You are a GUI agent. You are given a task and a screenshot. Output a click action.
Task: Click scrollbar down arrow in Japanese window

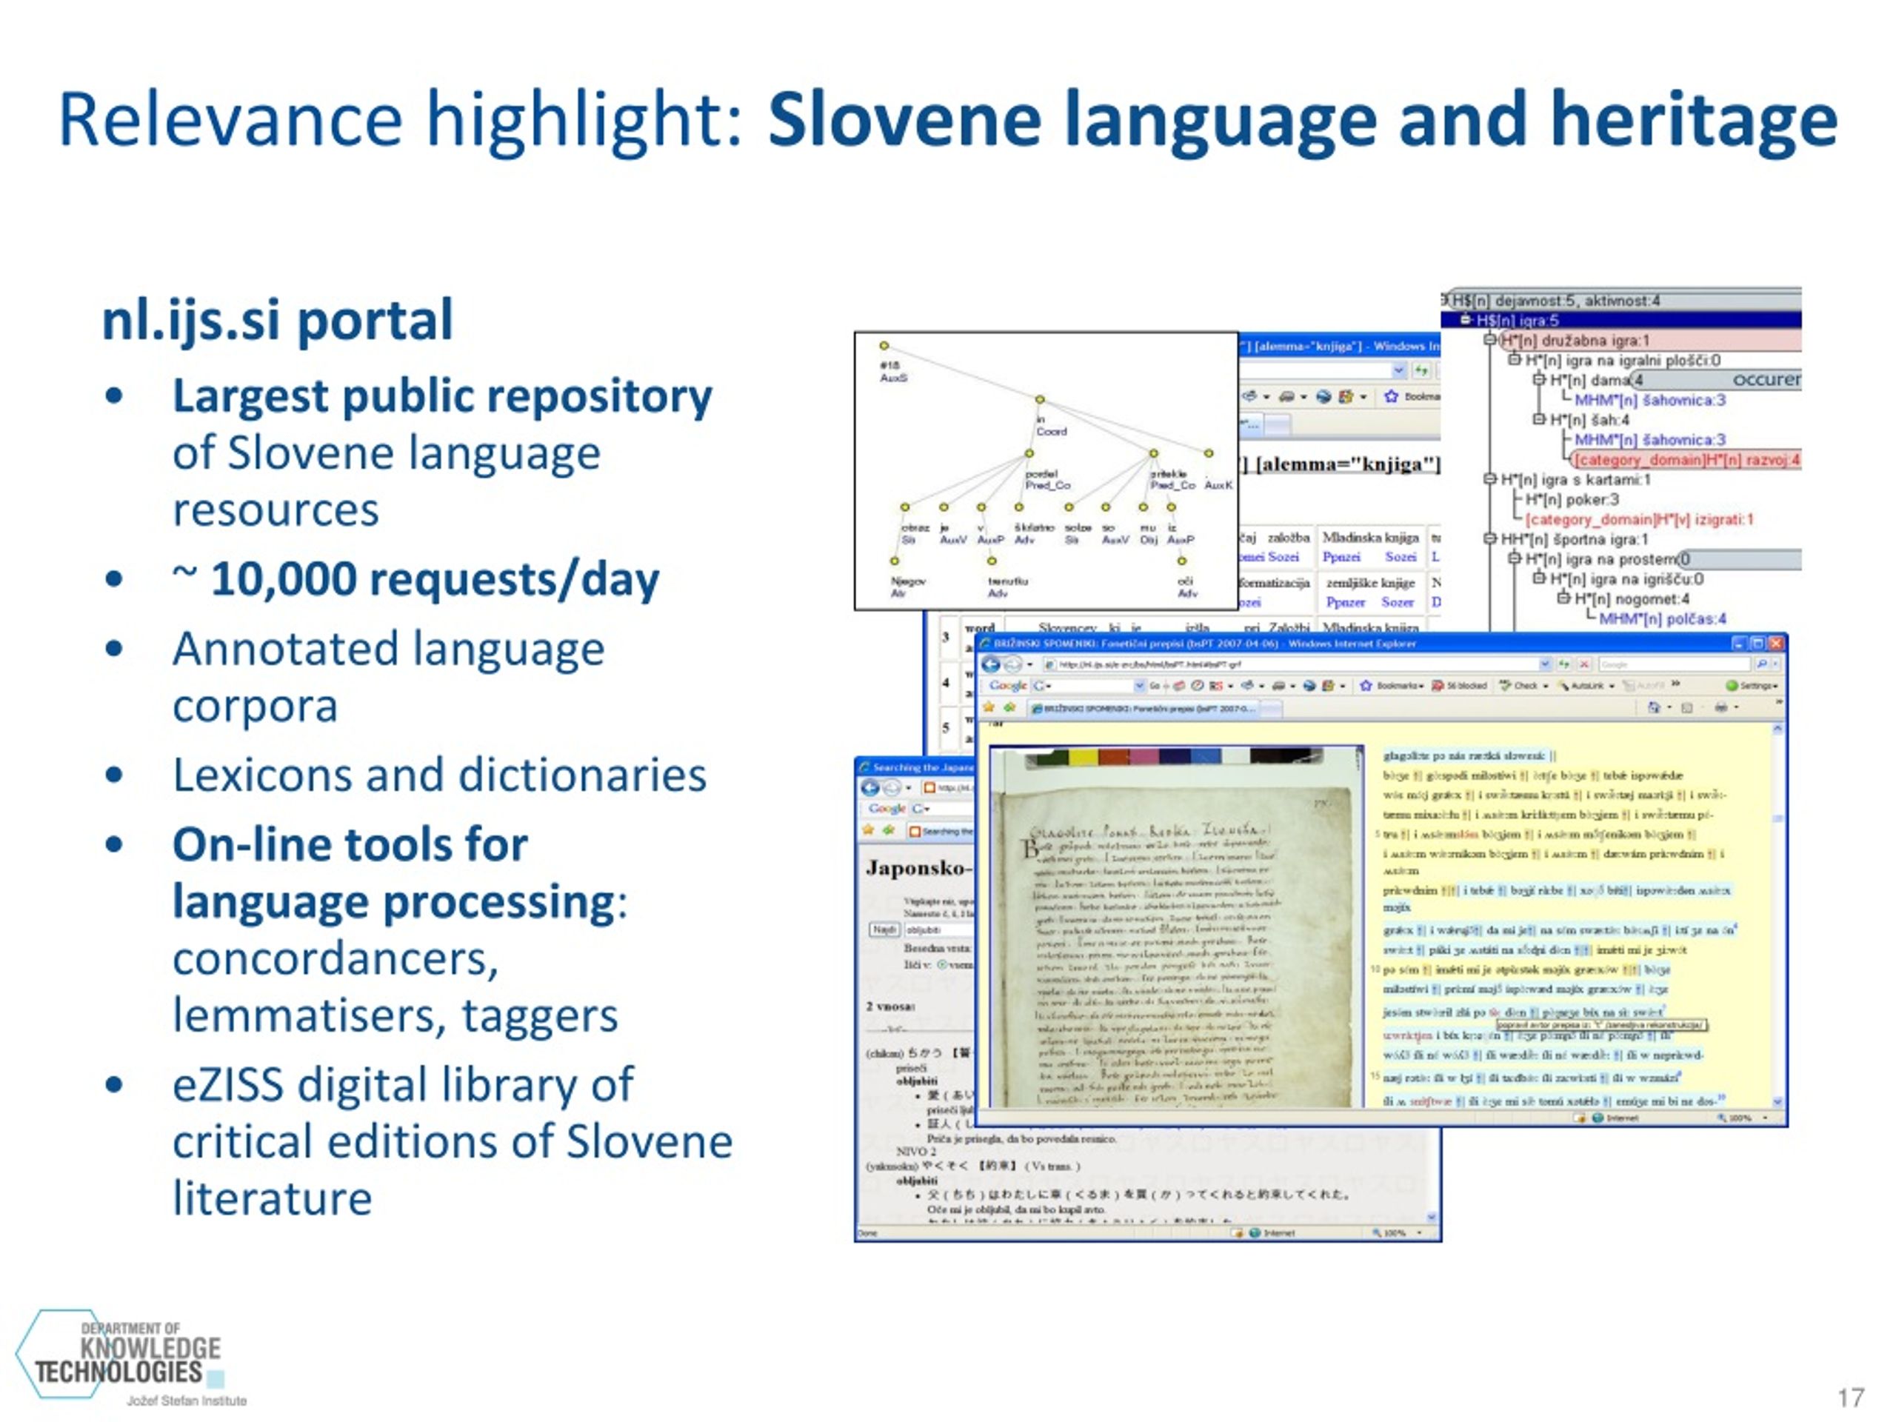pyautogui.click(x=1432, y=1217)
